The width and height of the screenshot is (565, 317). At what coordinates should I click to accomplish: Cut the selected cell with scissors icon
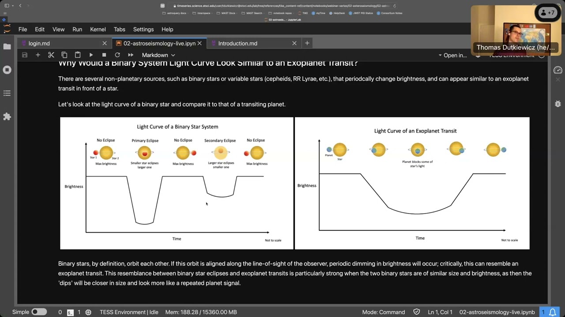(x=51, y=55)
